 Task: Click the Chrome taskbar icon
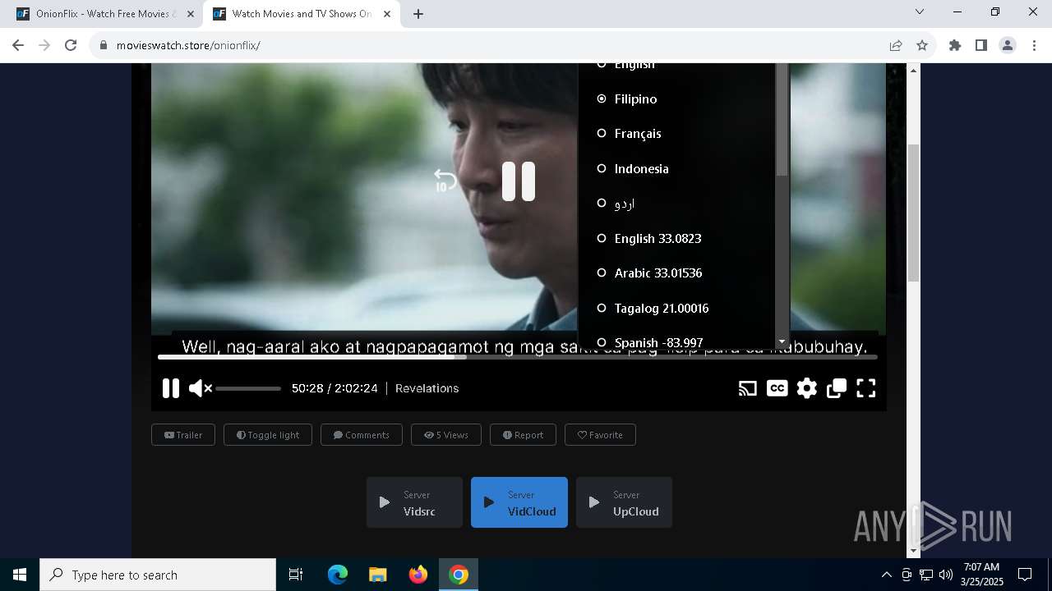click(459, 575)
